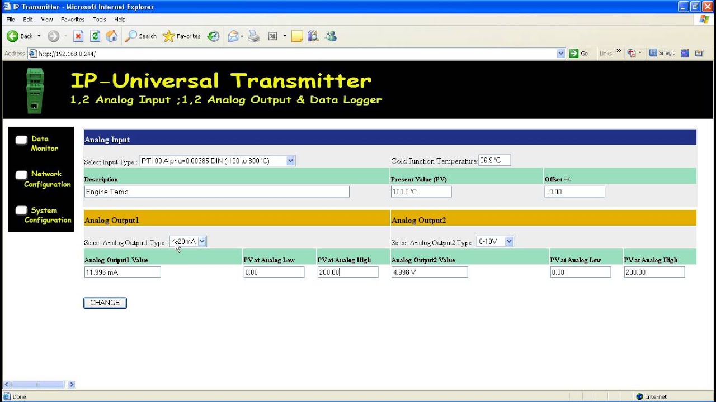Click the horizontal scrollbar thumb
716x402 pixels.
38,385
